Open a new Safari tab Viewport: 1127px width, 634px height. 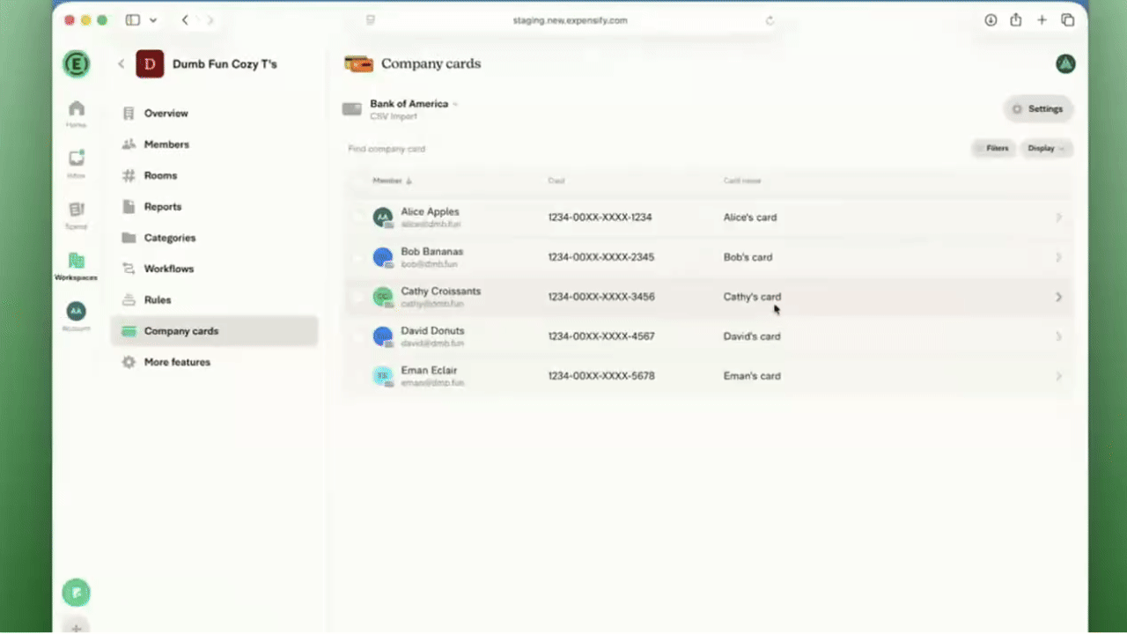[x=1042, y=20]
